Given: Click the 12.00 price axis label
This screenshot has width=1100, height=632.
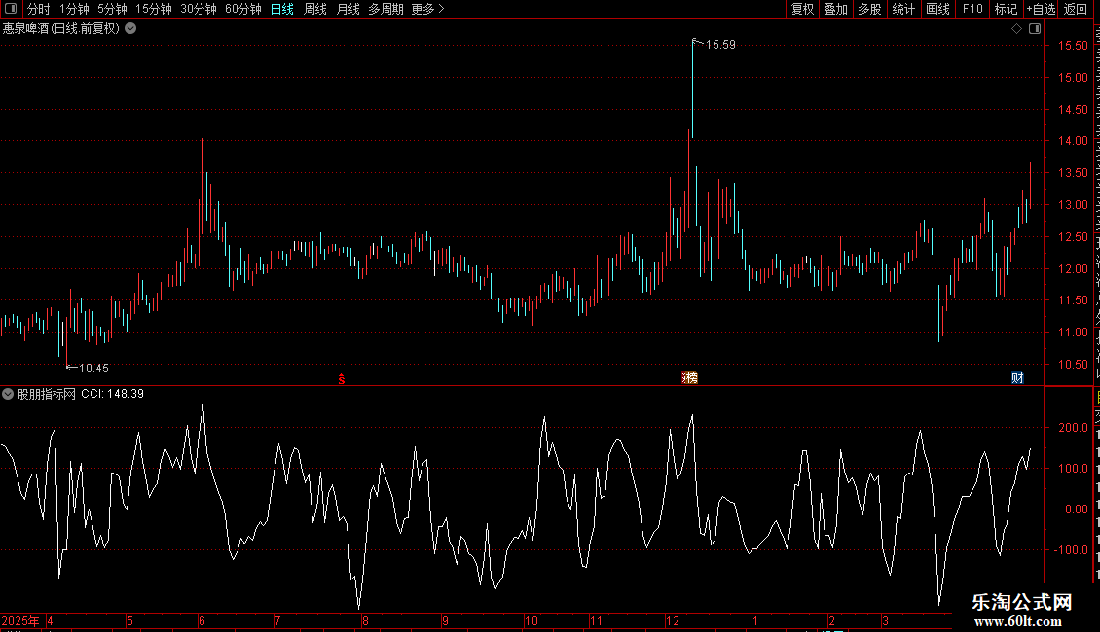Looking at the screenshot, I should click(x=1073, y=269).
